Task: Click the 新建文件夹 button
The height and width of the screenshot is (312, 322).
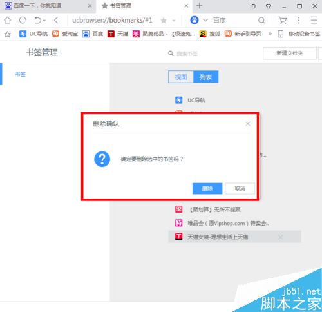Action: pyautogui.click(x=290, y=53)
